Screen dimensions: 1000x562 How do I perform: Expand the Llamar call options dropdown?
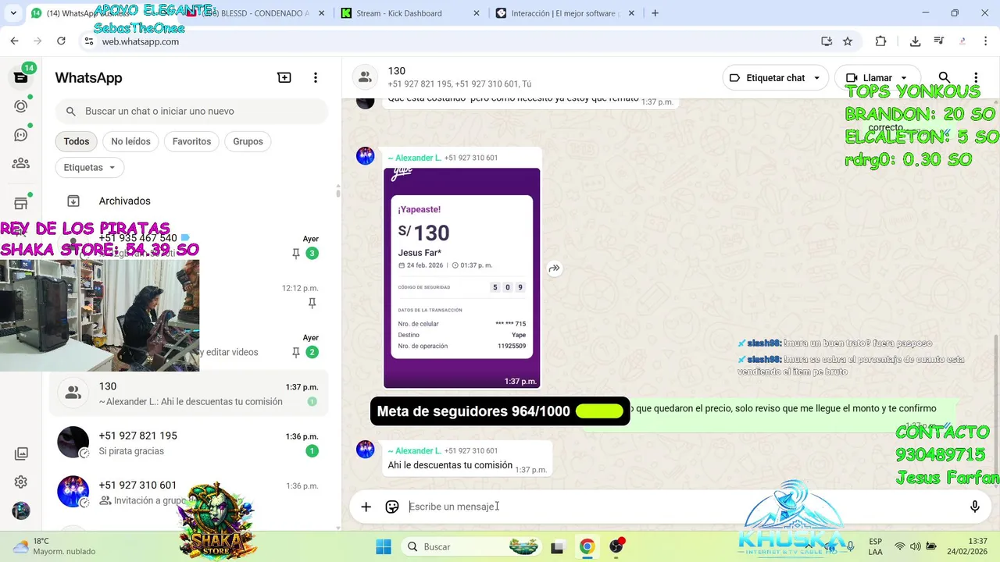point(904,78)
